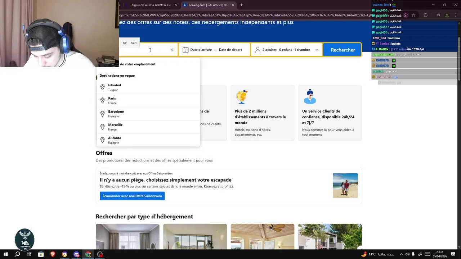Open Task View on taskbar

29,254
